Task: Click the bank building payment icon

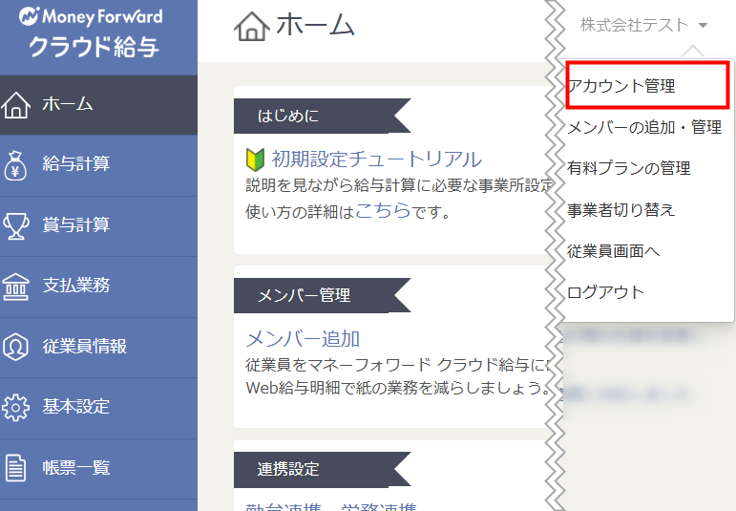Action: point(18,286)
